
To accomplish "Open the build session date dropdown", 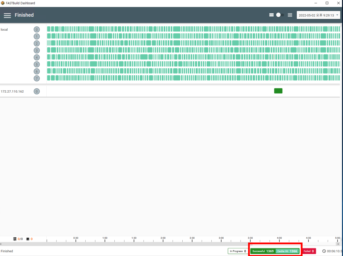I will [318, 15].
